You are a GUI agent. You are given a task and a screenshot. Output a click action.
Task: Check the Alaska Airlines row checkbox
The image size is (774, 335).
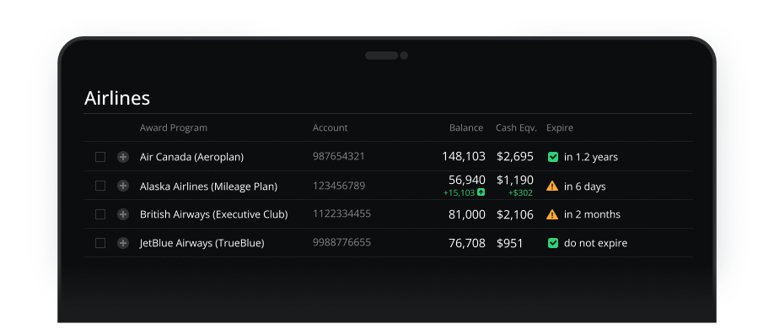100,186
